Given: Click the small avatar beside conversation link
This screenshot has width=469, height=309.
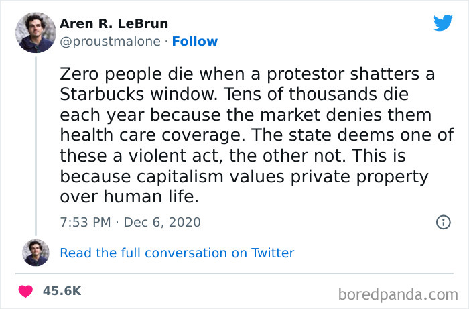Looking at the screenshot, I should coord(36,253).
